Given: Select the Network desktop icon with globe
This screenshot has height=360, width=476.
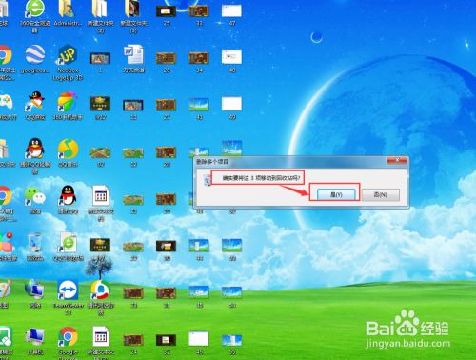Looking at the screenshot, I should tap(35, 293).
